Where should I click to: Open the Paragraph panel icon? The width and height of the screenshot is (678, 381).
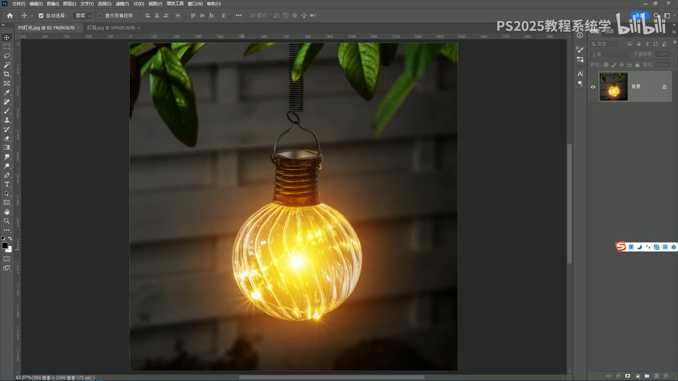tap(580, 84)
